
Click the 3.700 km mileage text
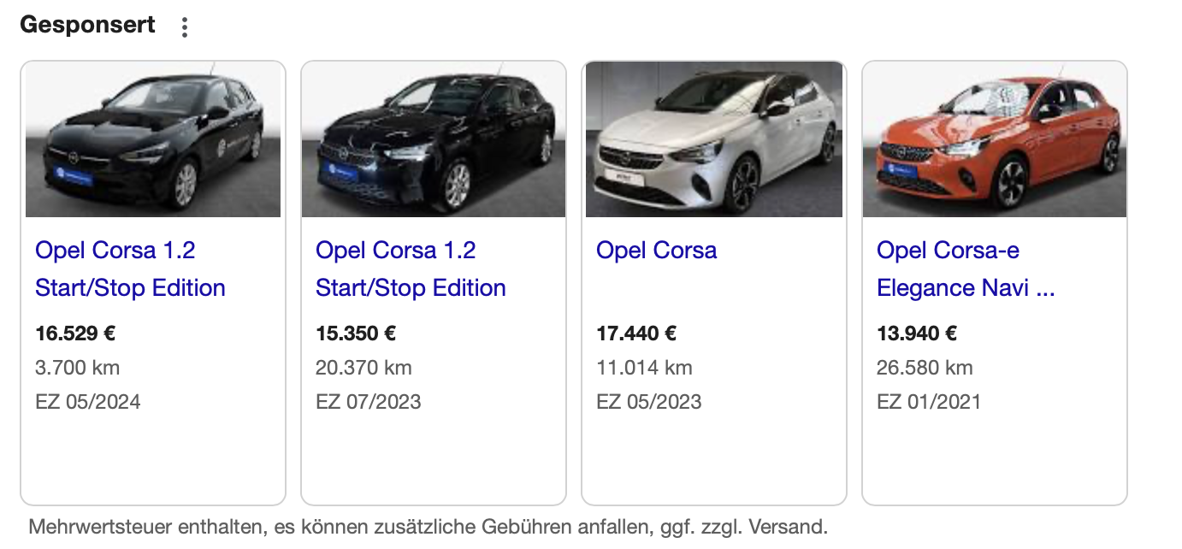click(78, 368)
